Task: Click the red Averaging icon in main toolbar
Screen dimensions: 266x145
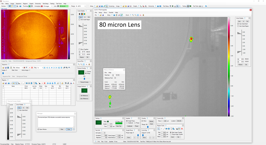Action: pos(42,6)
